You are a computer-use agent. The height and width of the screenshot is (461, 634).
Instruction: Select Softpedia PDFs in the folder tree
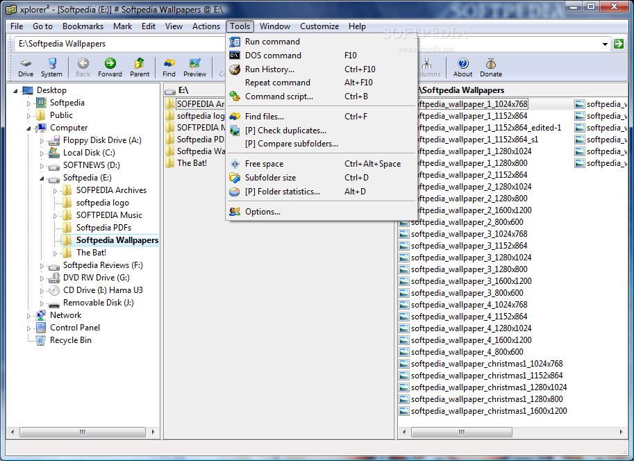click(x=103, y=228)
